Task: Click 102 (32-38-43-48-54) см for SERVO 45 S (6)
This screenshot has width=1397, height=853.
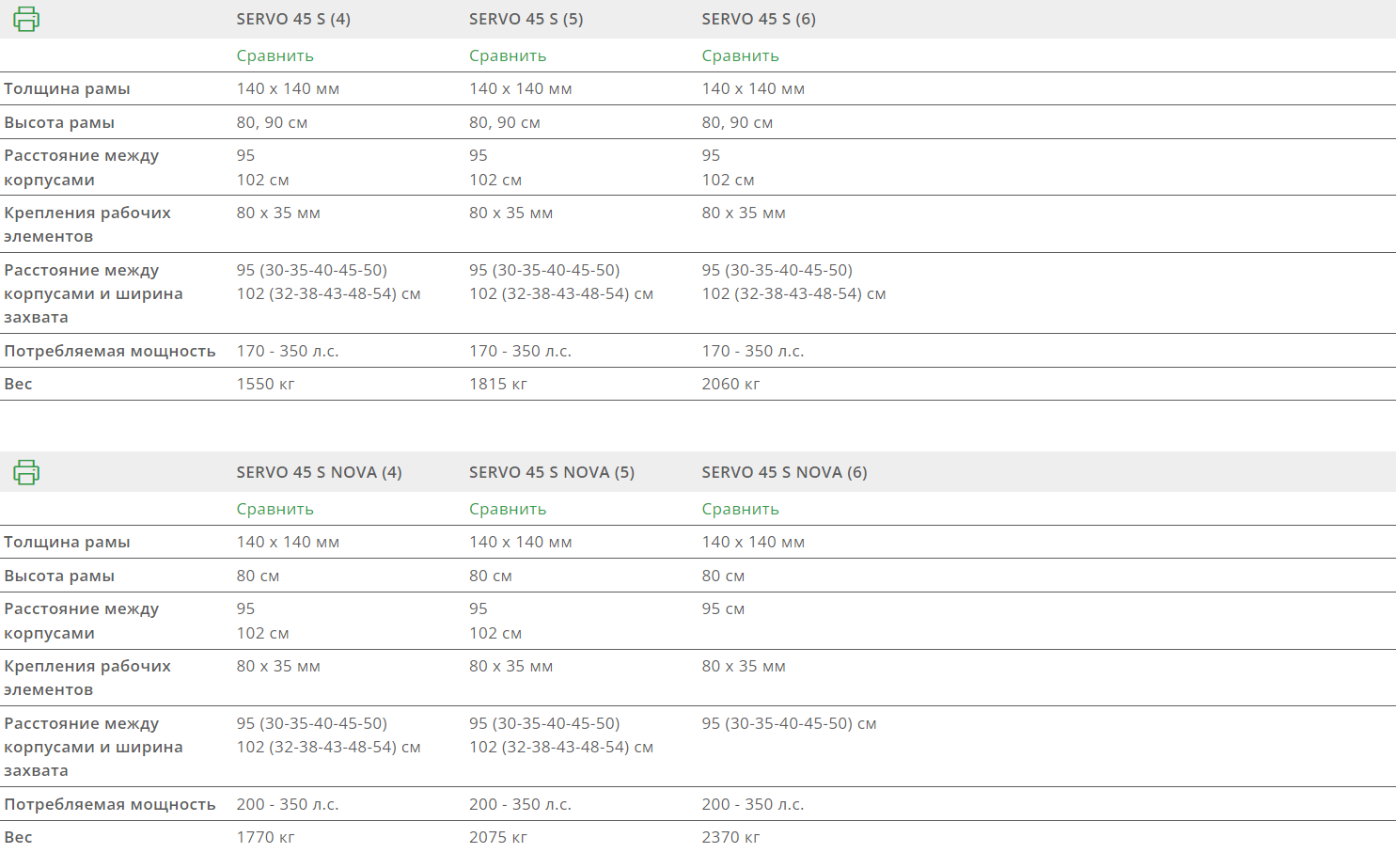Action: click(793, 293)
